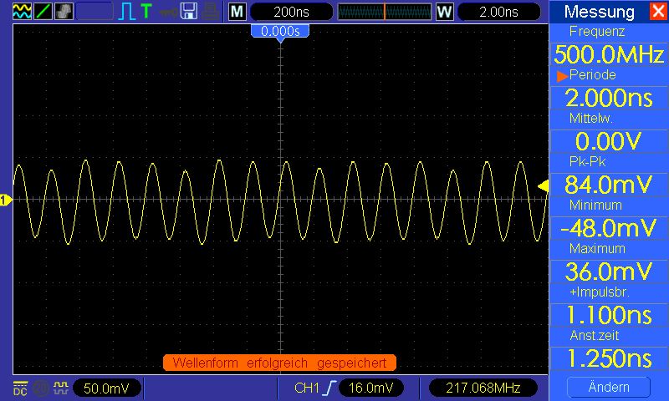669x401 pixels.
Task: Select the Frequenz measurement label
Action: click(597, 31)
